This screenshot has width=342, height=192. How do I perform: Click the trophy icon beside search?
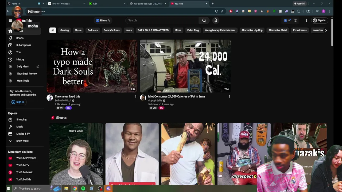pyautogui.click(x=295, y=21)
